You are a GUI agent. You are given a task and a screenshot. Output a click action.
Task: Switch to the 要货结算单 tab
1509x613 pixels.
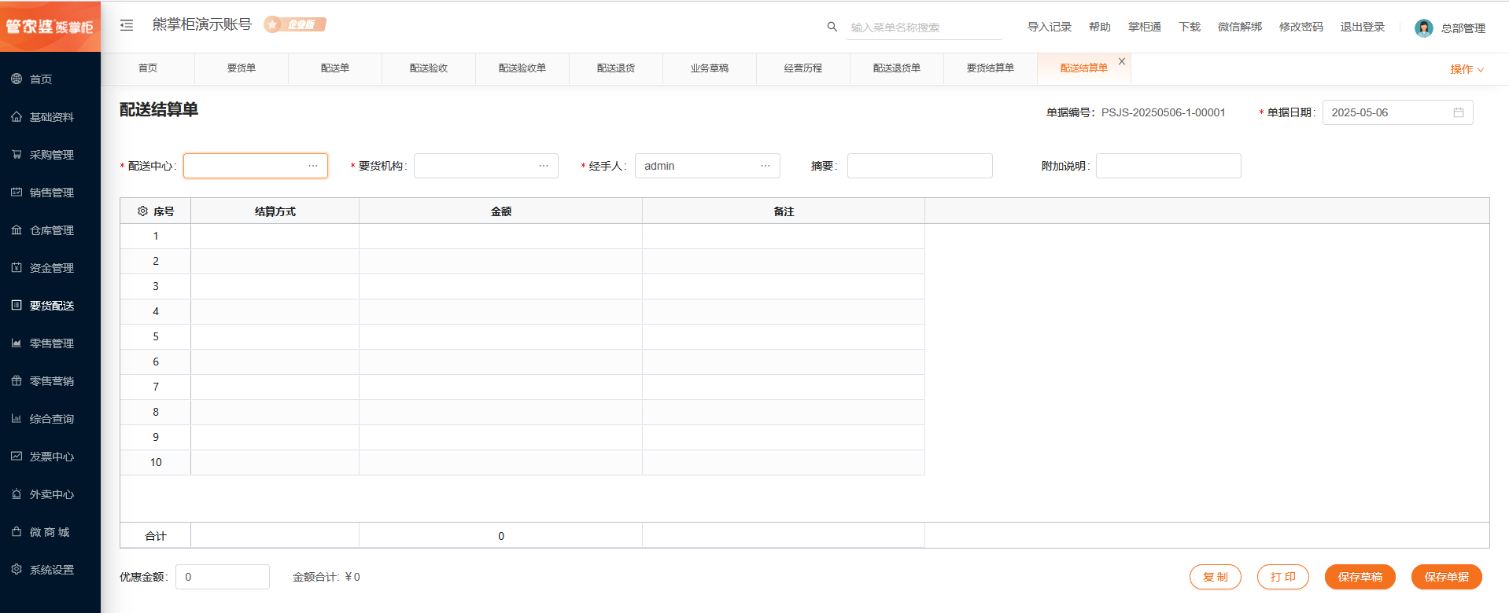991,68
